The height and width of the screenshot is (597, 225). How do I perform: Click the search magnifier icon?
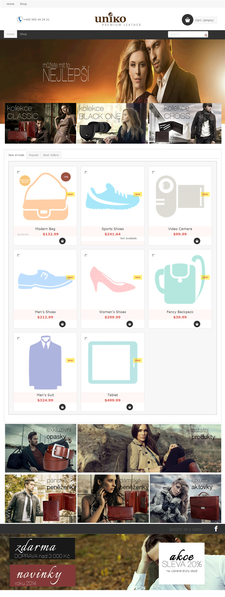205,34
